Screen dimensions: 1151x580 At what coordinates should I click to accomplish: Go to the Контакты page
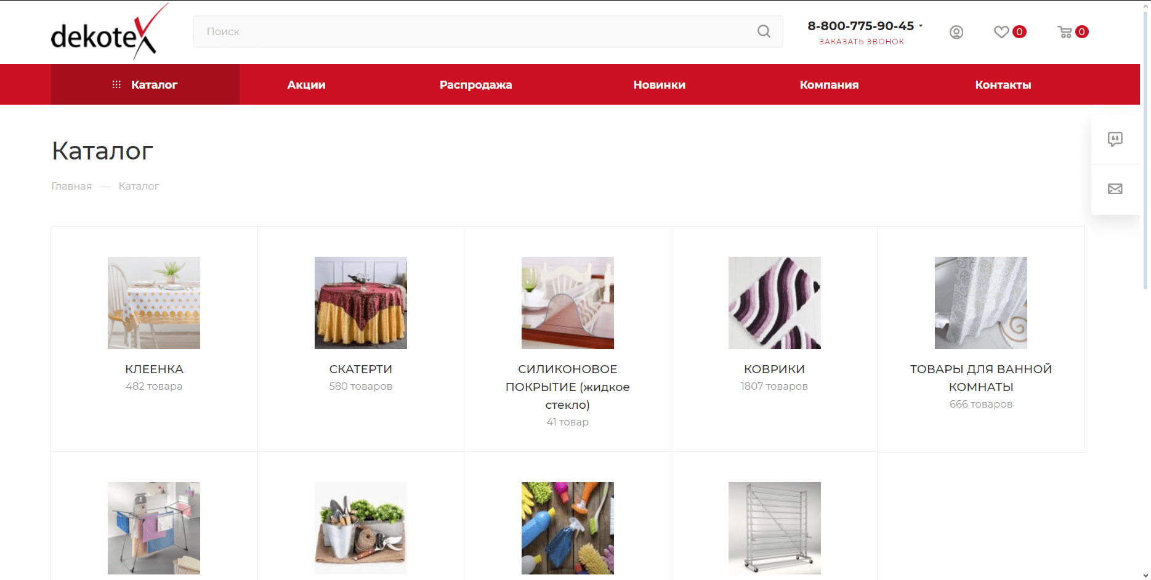point(1003,85)
